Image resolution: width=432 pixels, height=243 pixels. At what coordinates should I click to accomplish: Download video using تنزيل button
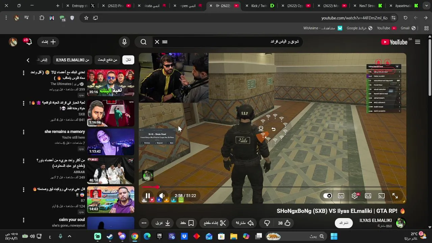tap(163, 223)
